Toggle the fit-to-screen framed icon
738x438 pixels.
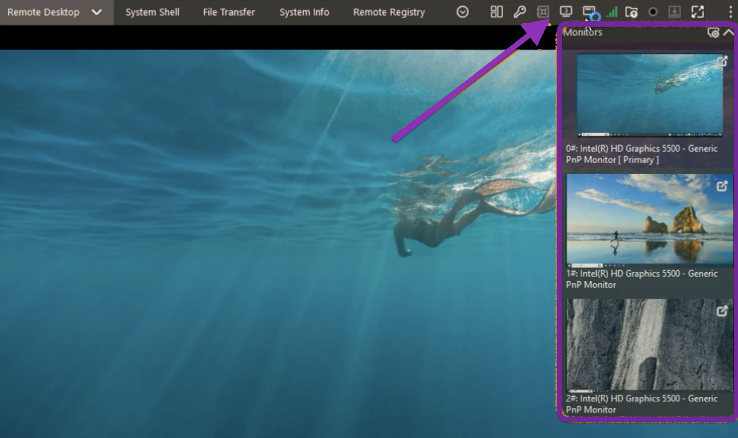[543, 12]
